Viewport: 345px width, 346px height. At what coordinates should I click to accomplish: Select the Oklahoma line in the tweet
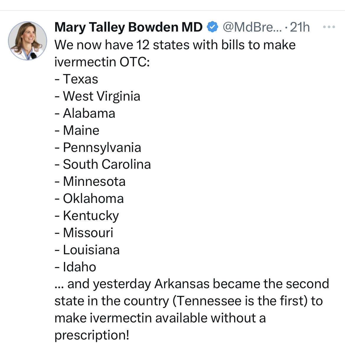pyautogui.click(x=93, y=199)
